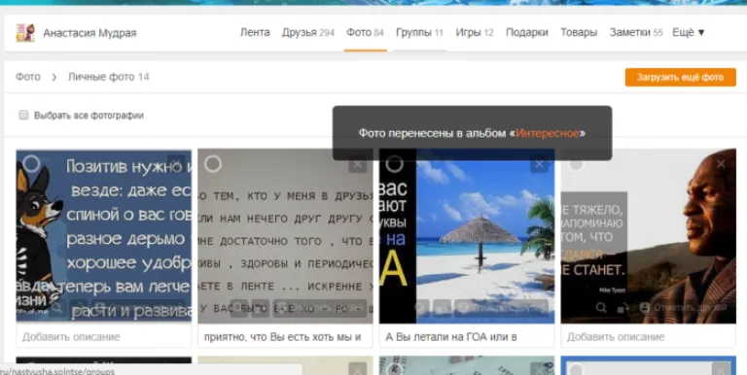Add description under the dog cartoon photo
This screenshot has height=375, width=747.
coord(104,337)
